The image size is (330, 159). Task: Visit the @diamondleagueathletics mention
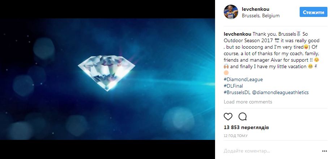[x=280, y=92]
